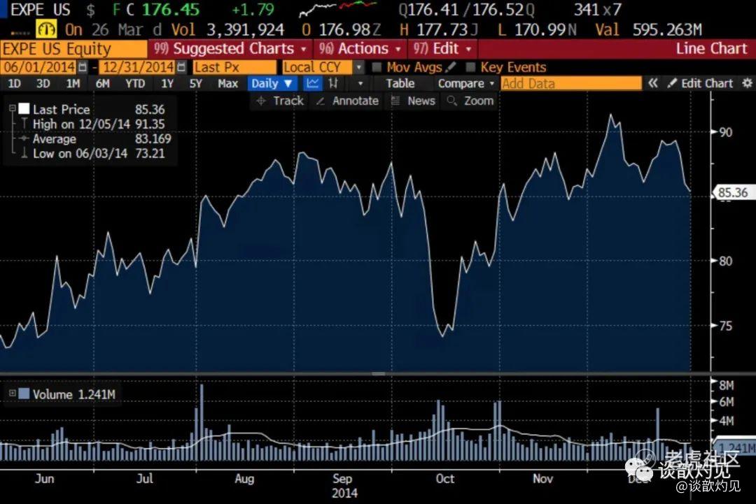Click the Val 595.263M value

click(648, 30)
